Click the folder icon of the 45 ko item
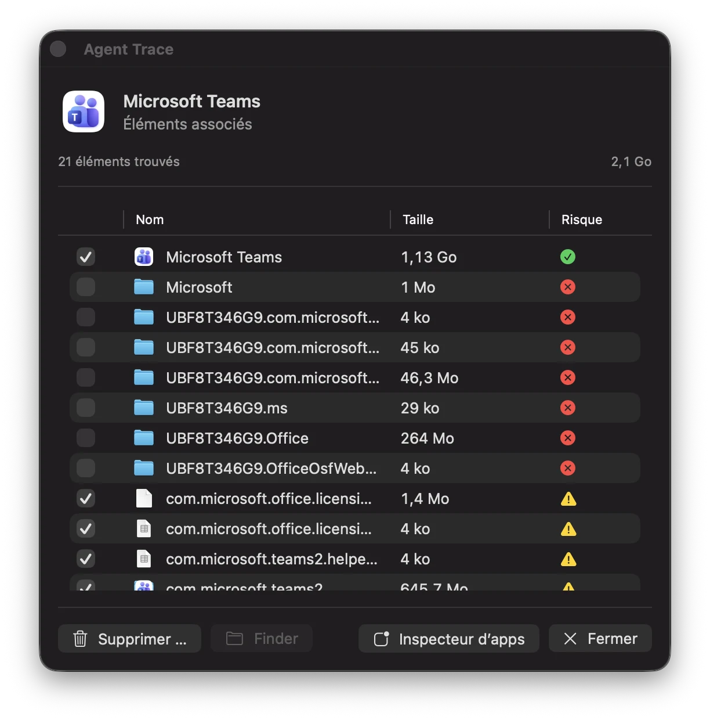 pyautogui.click(x=144, y=347)
